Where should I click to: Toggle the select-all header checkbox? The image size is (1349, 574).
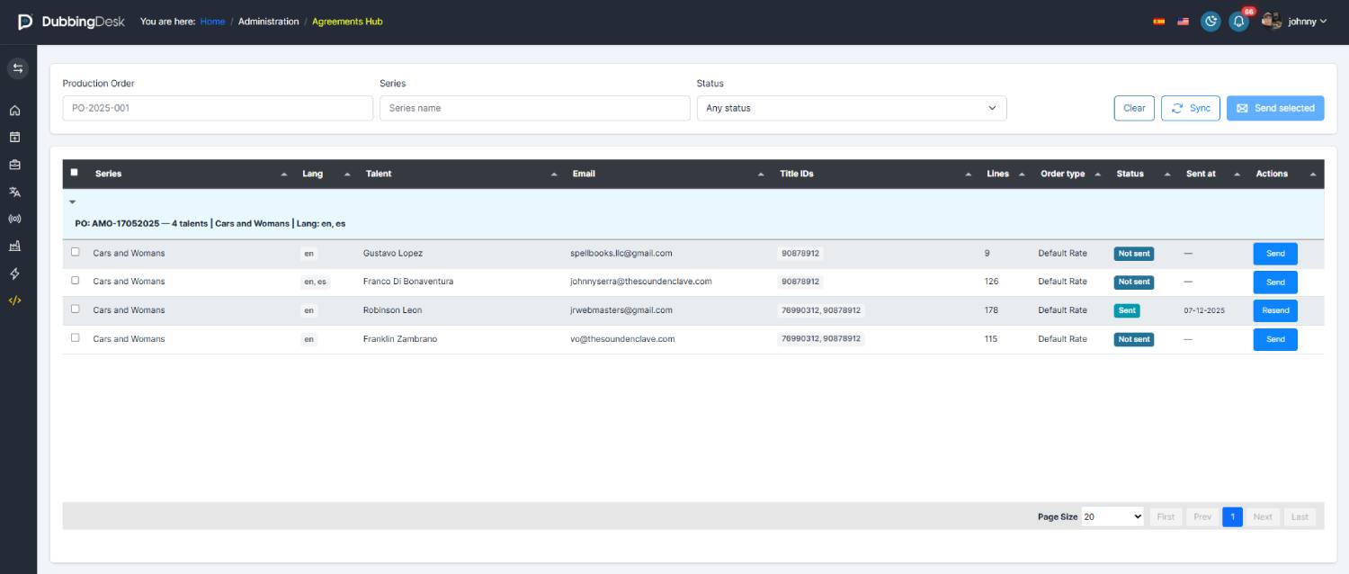pyautogui.click(x=75, y=173)
